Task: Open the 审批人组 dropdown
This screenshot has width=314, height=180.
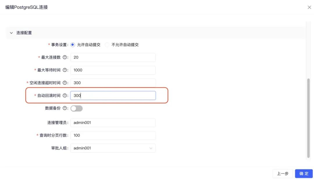Action: click(x=113, y=148)
